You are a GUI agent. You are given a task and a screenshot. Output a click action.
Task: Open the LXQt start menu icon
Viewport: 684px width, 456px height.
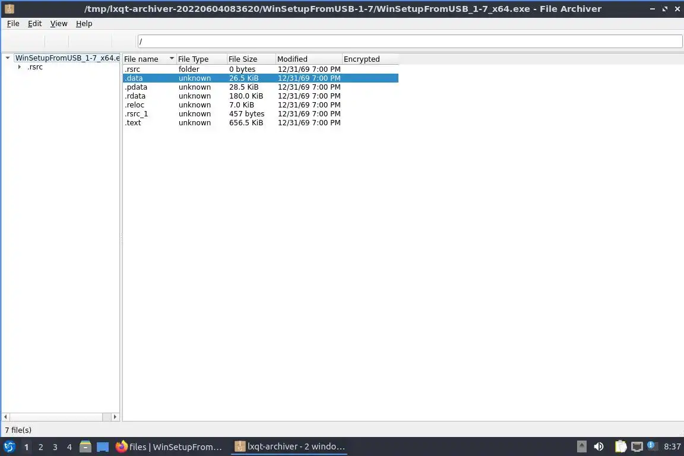pyautogui.click(x=9, y=446)
